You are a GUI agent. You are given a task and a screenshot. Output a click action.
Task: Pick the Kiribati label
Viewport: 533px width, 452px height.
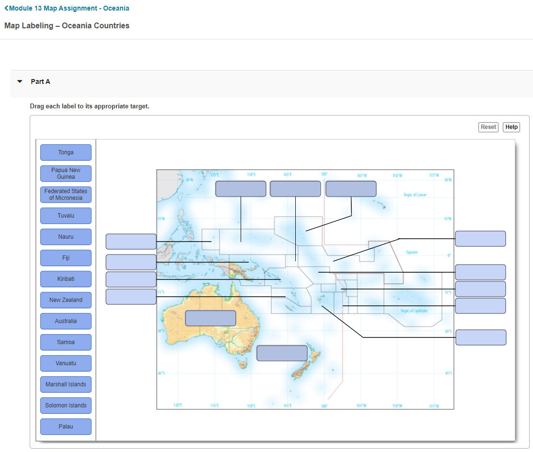66,279
